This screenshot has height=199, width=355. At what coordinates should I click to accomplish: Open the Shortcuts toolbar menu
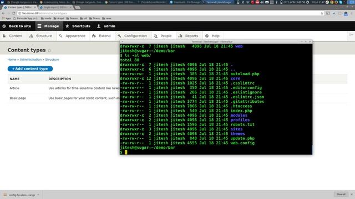(x=78, y=26)
